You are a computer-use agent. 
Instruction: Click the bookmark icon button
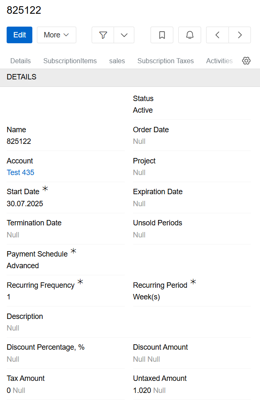pos(162,35)
